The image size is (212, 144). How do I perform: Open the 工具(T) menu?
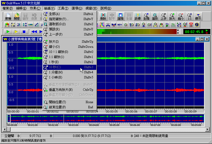point(63,8)
